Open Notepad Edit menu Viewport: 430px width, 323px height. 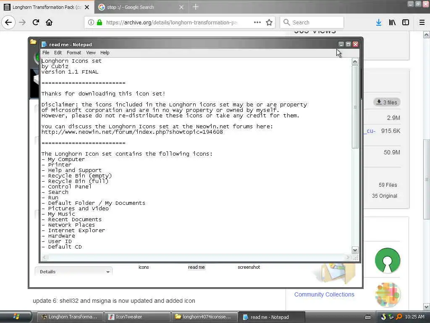(58, 53)
